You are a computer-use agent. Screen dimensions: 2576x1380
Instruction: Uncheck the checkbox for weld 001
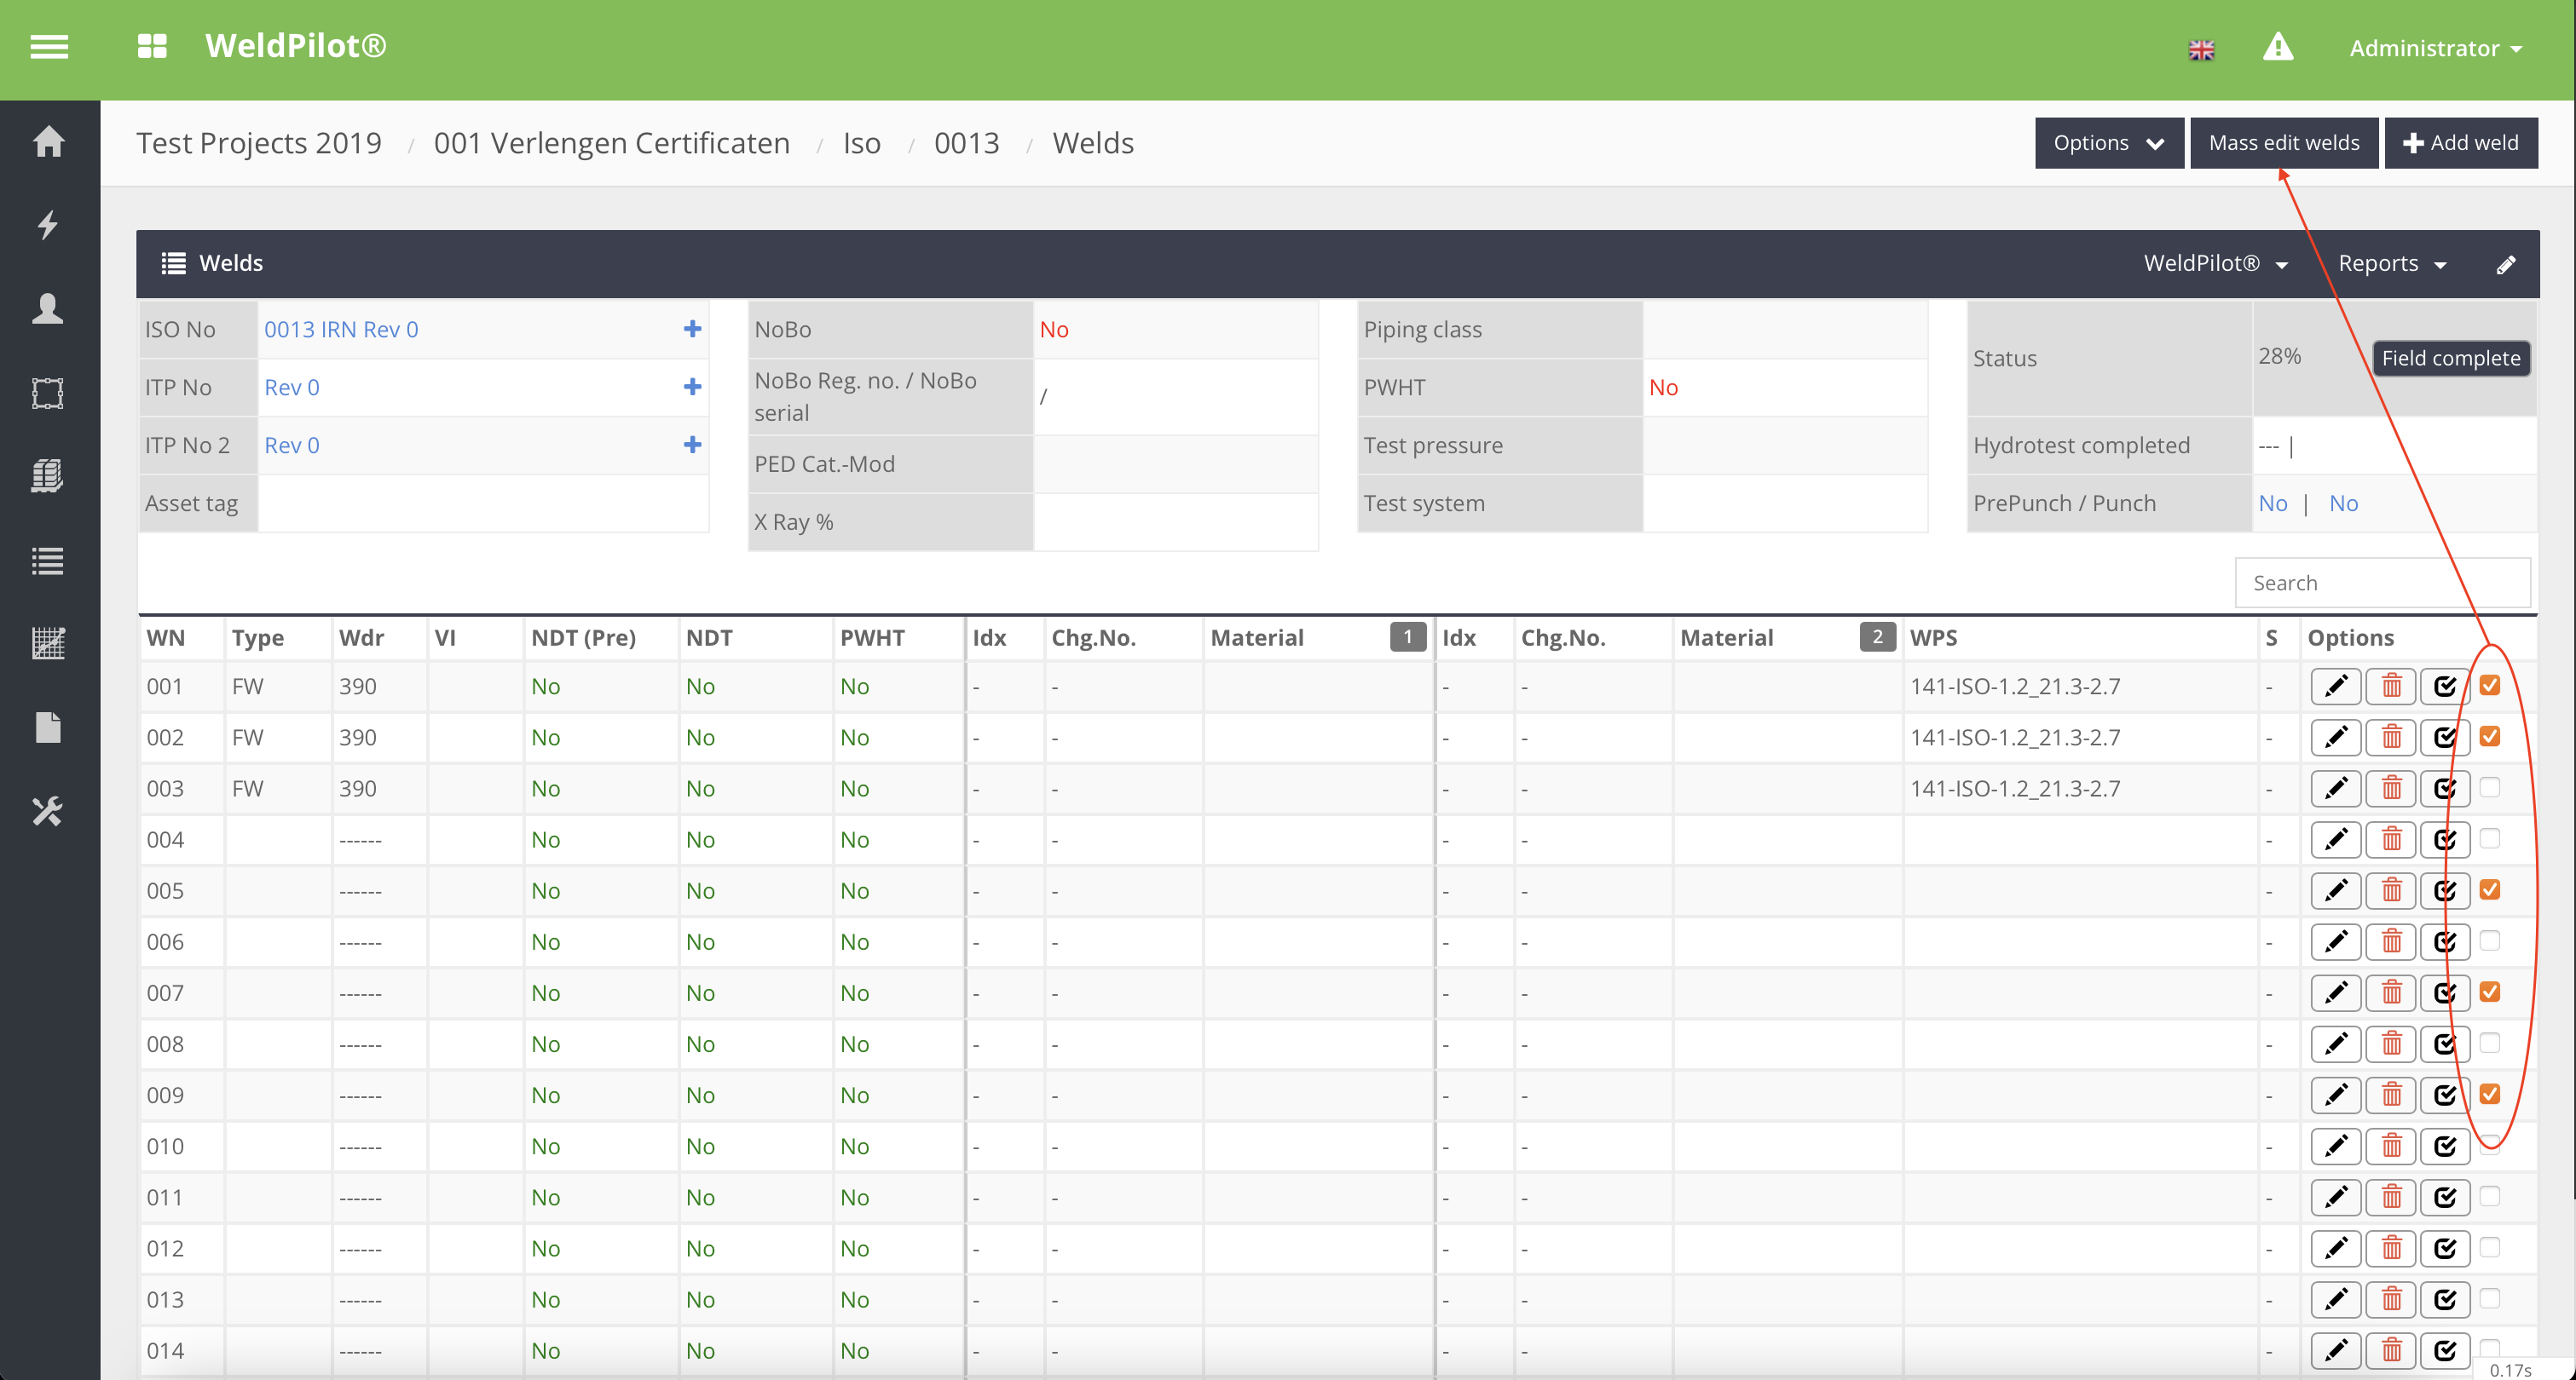(x=2490, y=686)
